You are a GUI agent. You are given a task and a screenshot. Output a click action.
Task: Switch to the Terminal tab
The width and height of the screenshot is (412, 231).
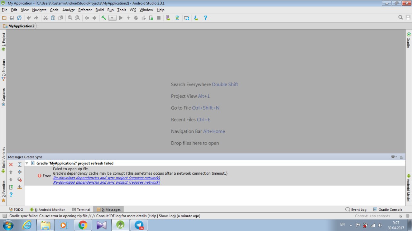(x=81, y=209)
